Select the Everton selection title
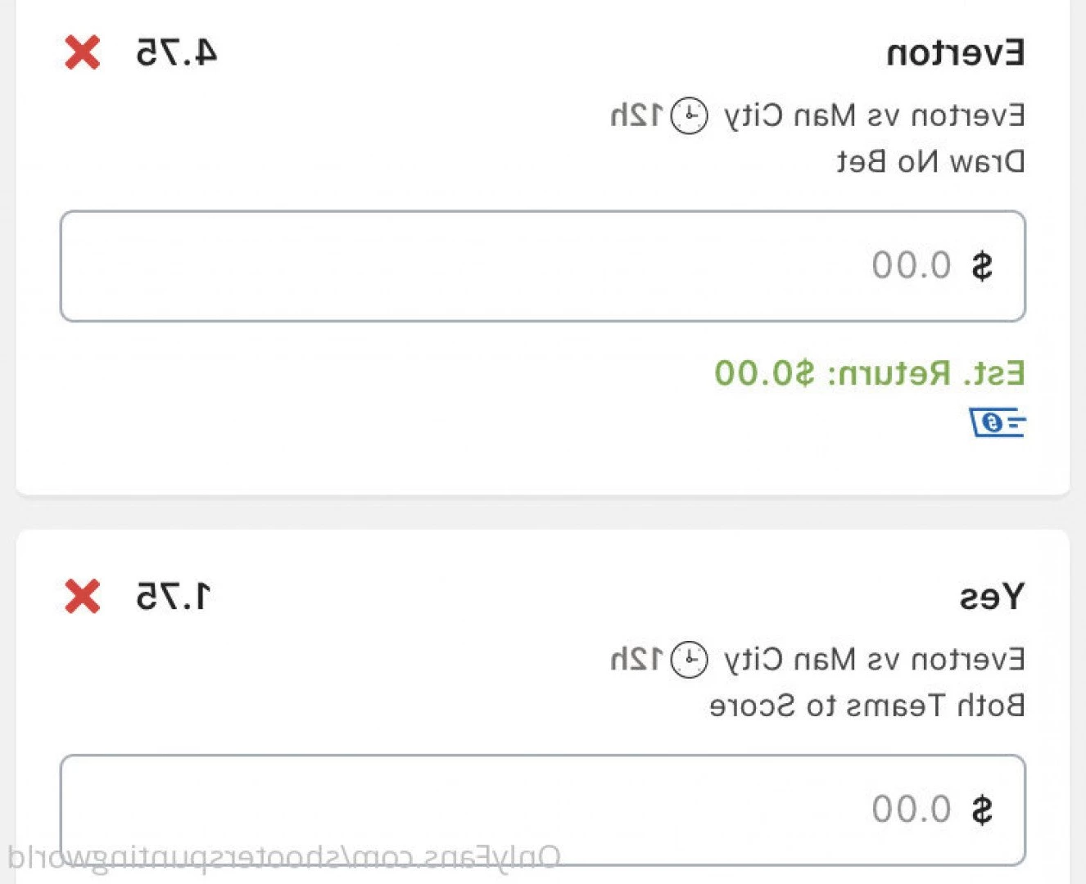 point(956,53)
